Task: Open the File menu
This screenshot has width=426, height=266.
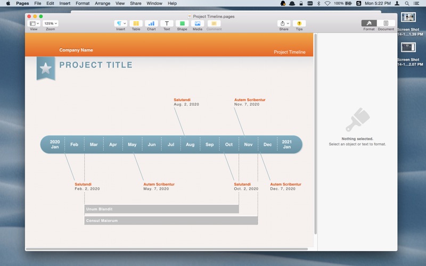Action: click(x=38, y=3)
